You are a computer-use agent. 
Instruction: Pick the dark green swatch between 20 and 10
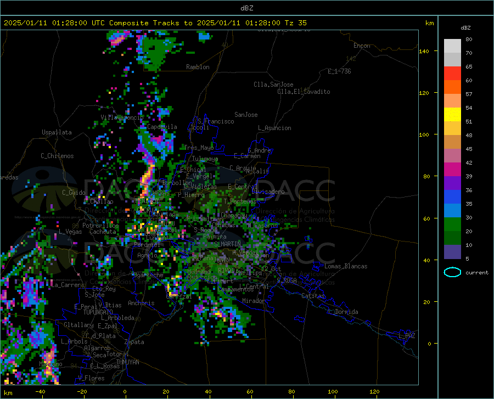[x=452, y=238]
